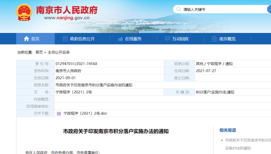Click the national emblem logo
The image size is (271, 154).
pos(24,12)
